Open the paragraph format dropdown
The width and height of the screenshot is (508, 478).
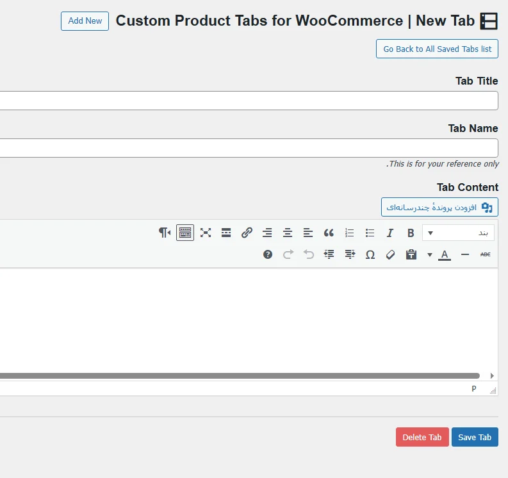458,233
